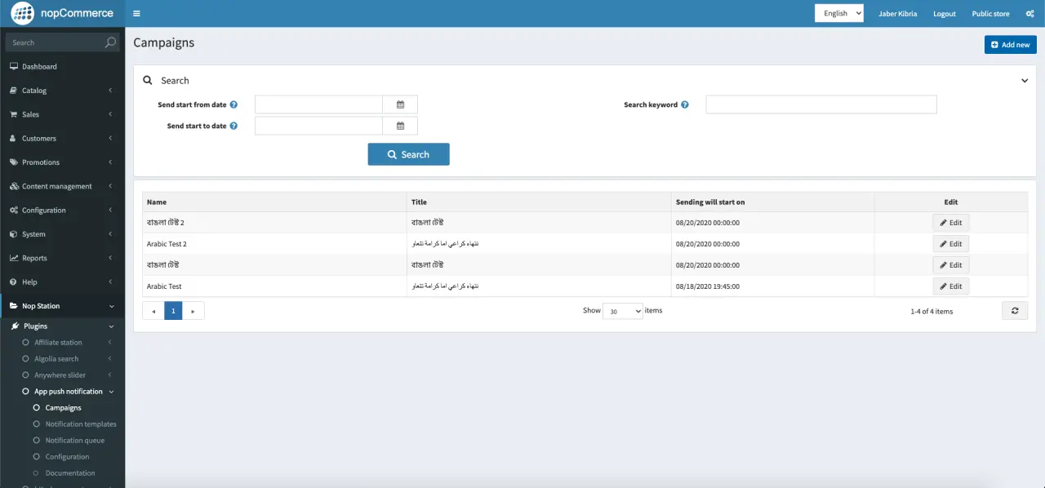Image resolution: width=1045 pixels, height=488 pixels.
Task: Click the System cube icon
Action: tap(14, 234)
